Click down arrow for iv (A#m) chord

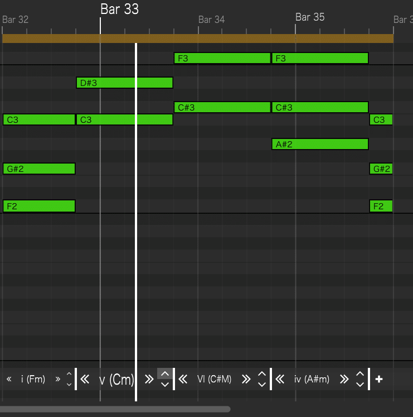[360, 384]
